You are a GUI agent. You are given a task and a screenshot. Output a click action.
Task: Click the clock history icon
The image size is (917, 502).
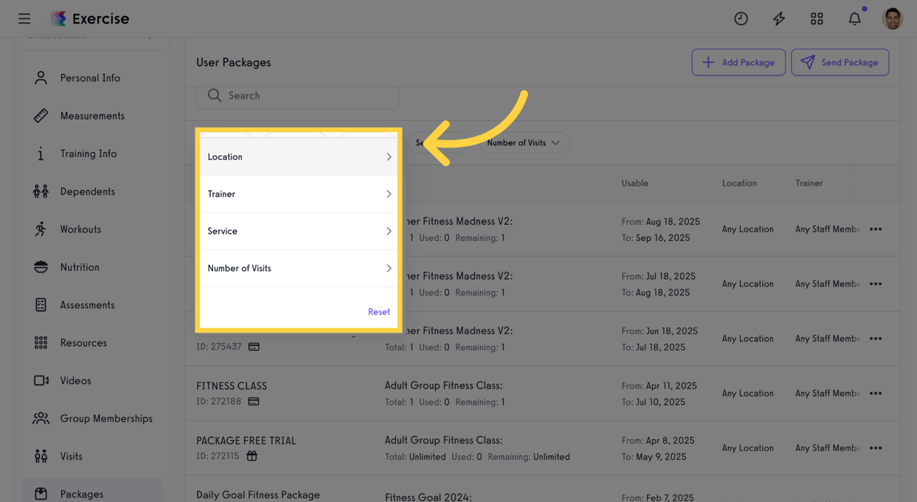point(741,18)
